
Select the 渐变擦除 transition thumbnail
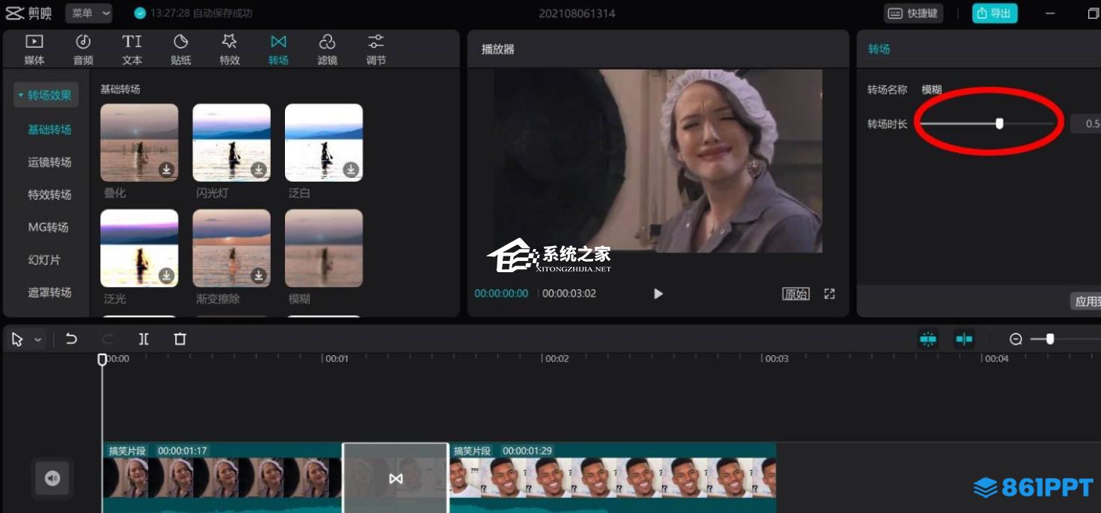[232, 248]
